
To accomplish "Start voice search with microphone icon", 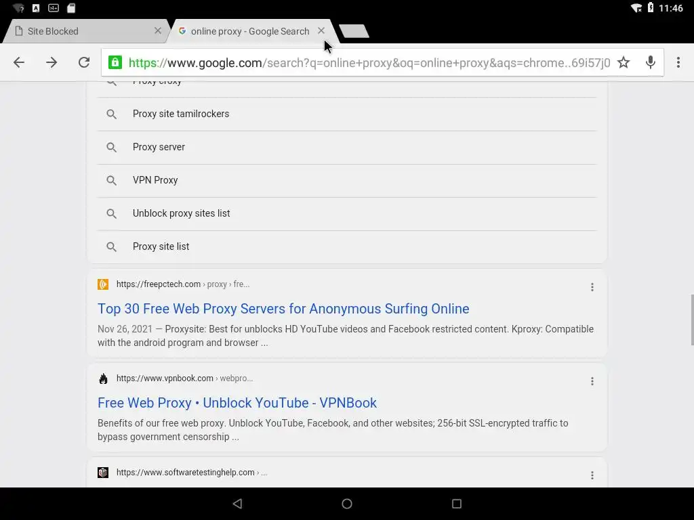I will pyautogui.click(x=650, y=62).
